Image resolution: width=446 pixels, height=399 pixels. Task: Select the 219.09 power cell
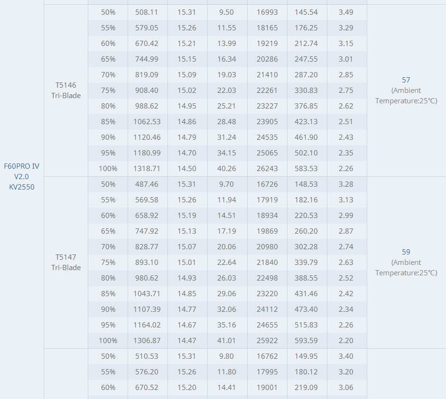(x=307, y=387)
